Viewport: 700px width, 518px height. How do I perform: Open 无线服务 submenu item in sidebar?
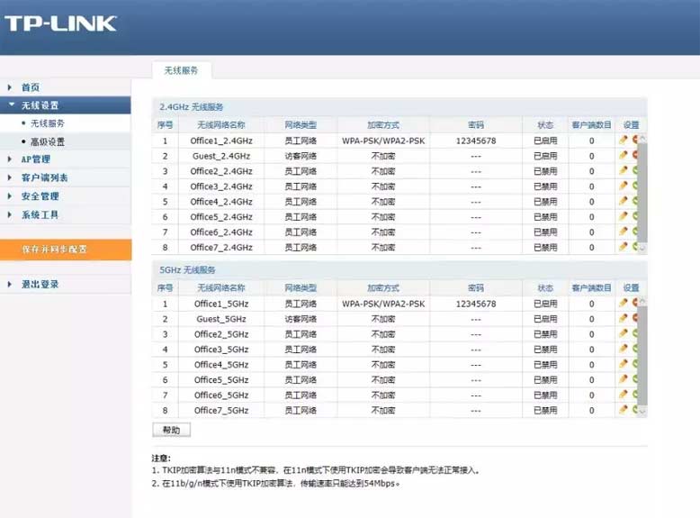(48, 123)
